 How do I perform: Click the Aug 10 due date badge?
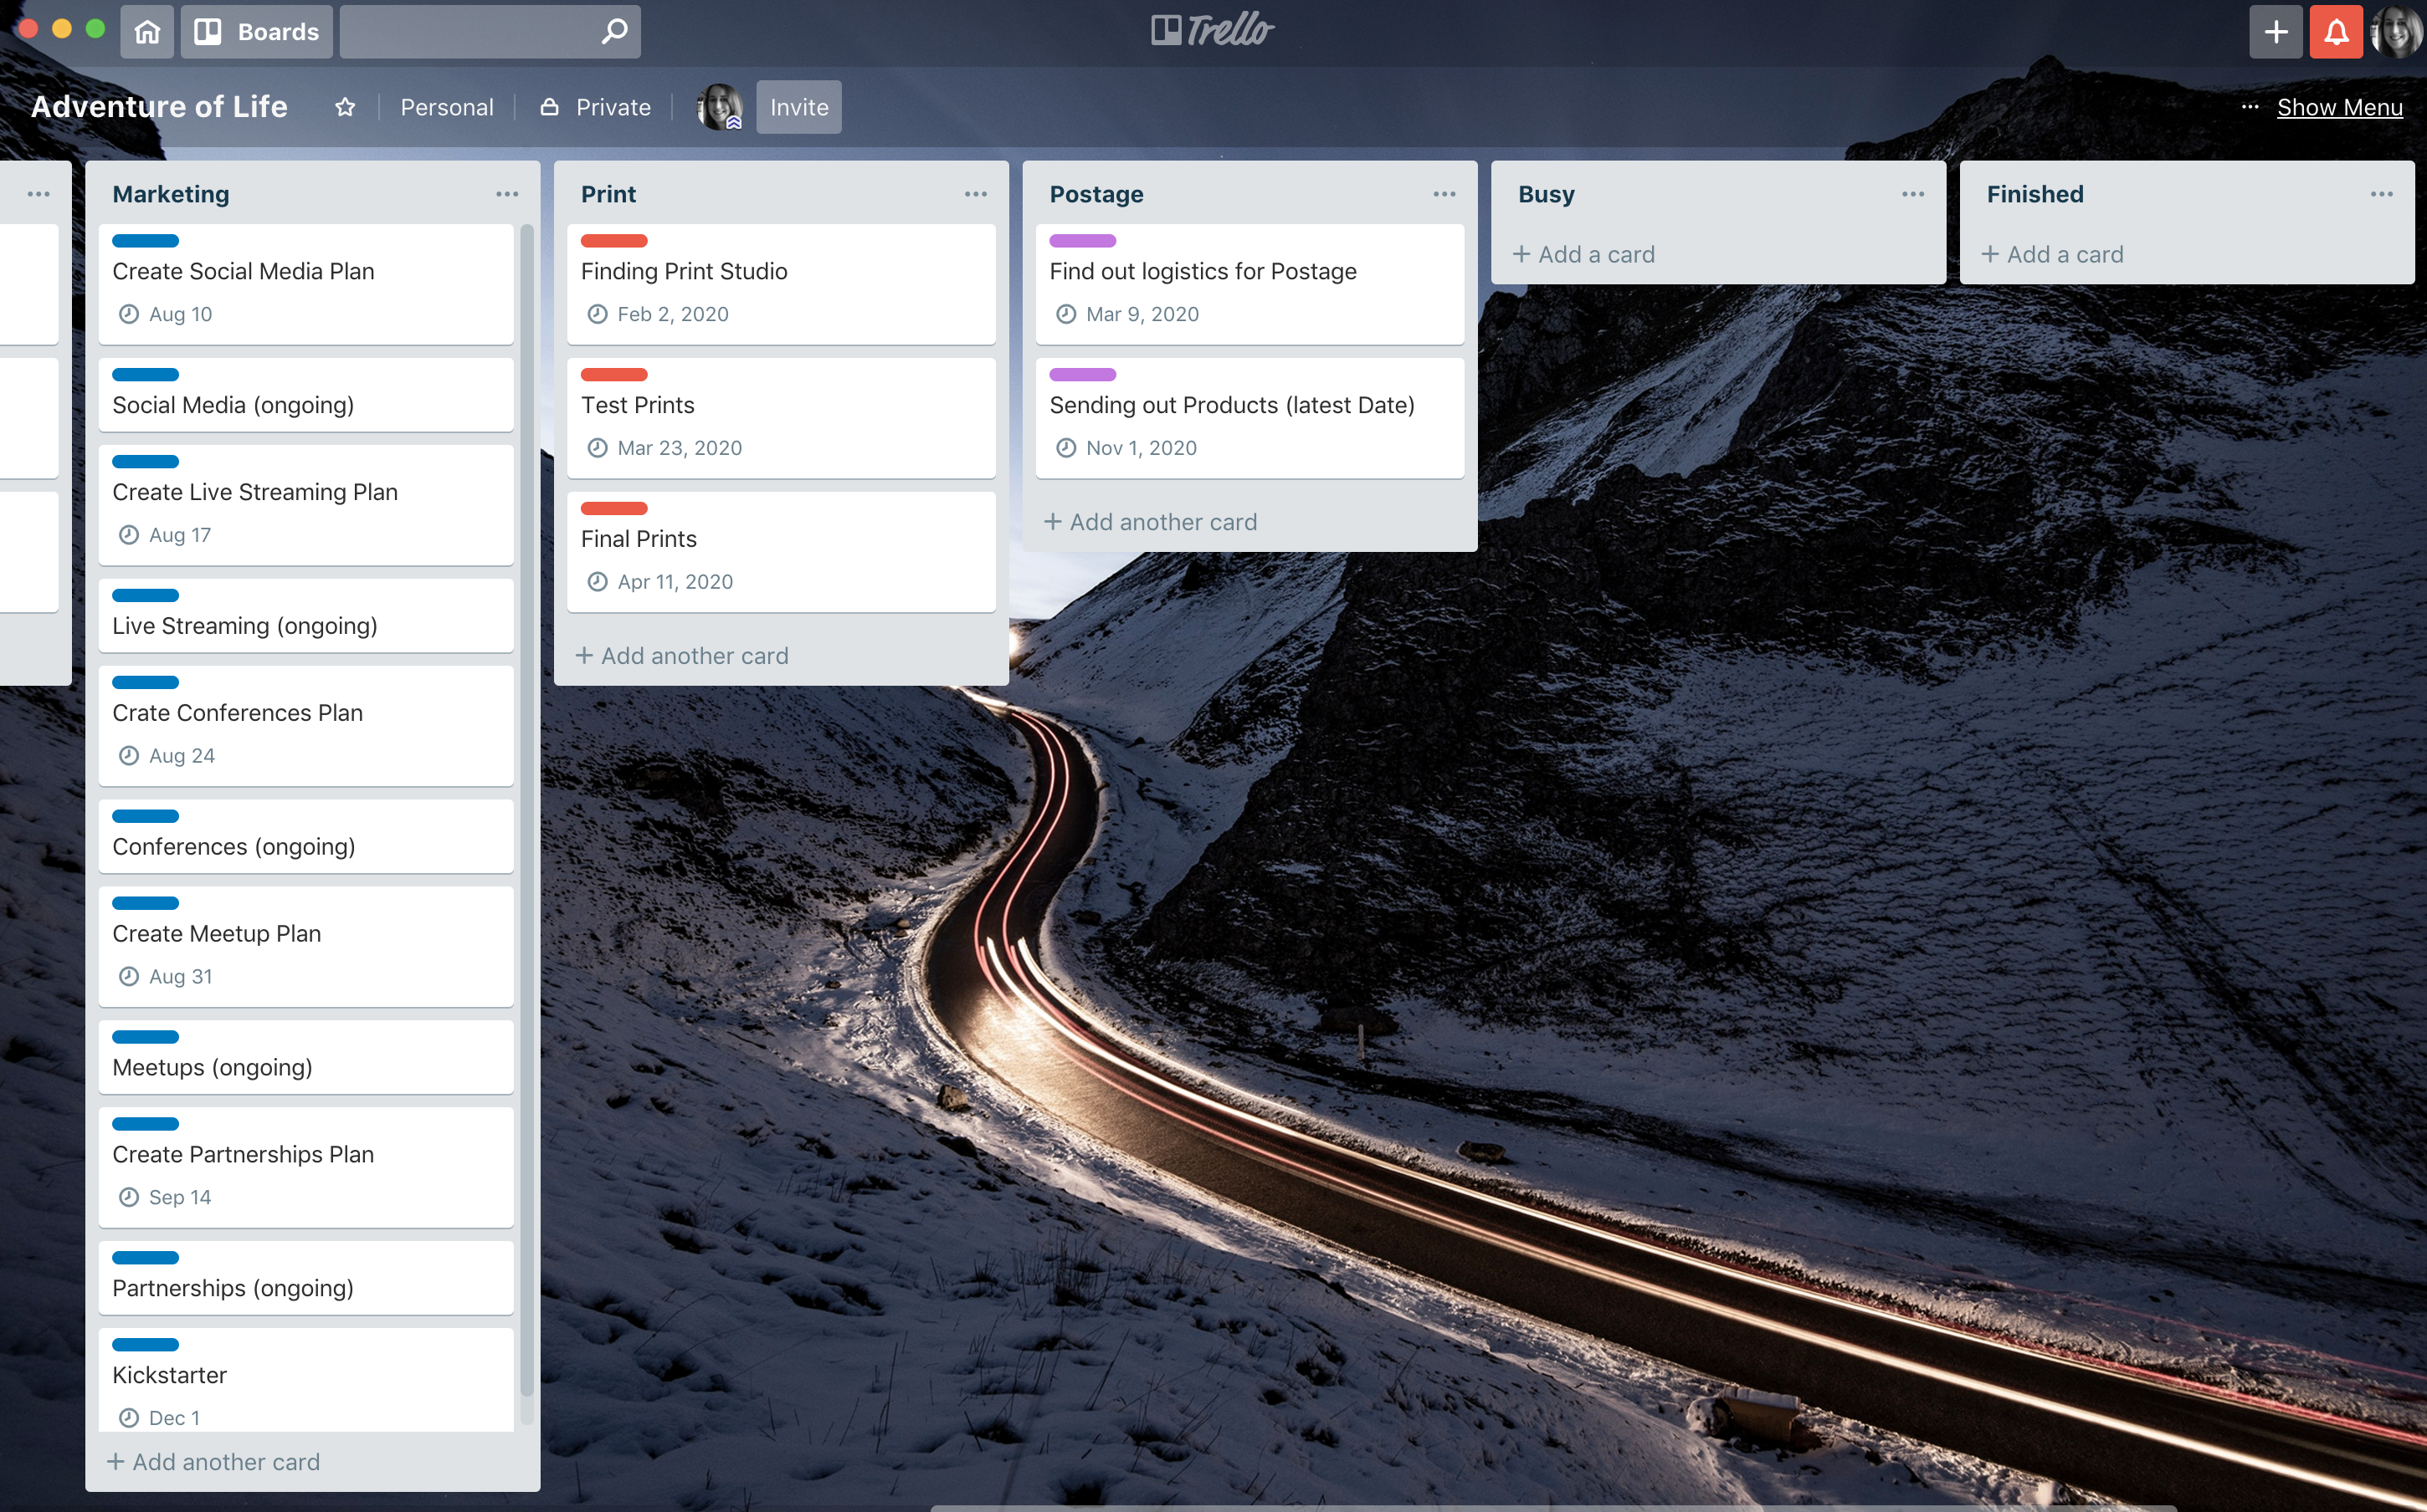[x=166, y=314]
